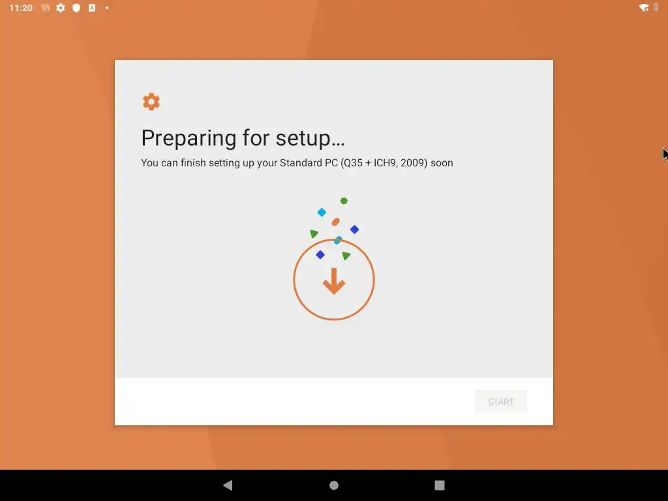The height and width of the screenshot is (501, 668).
Task: Tap the Wi-Fi question mark status icon
Action: 45,8
